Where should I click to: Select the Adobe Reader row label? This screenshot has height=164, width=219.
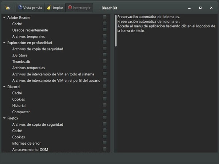(x=19, y=17)
